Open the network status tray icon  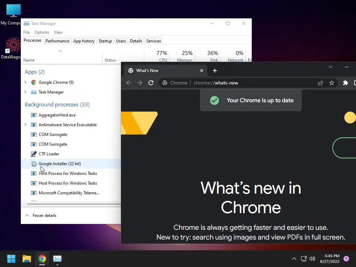point(304,259)
